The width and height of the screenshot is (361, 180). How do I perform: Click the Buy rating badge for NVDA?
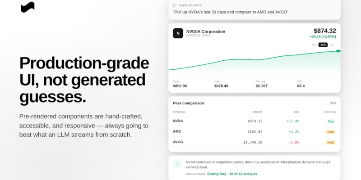tap(331, 121)
